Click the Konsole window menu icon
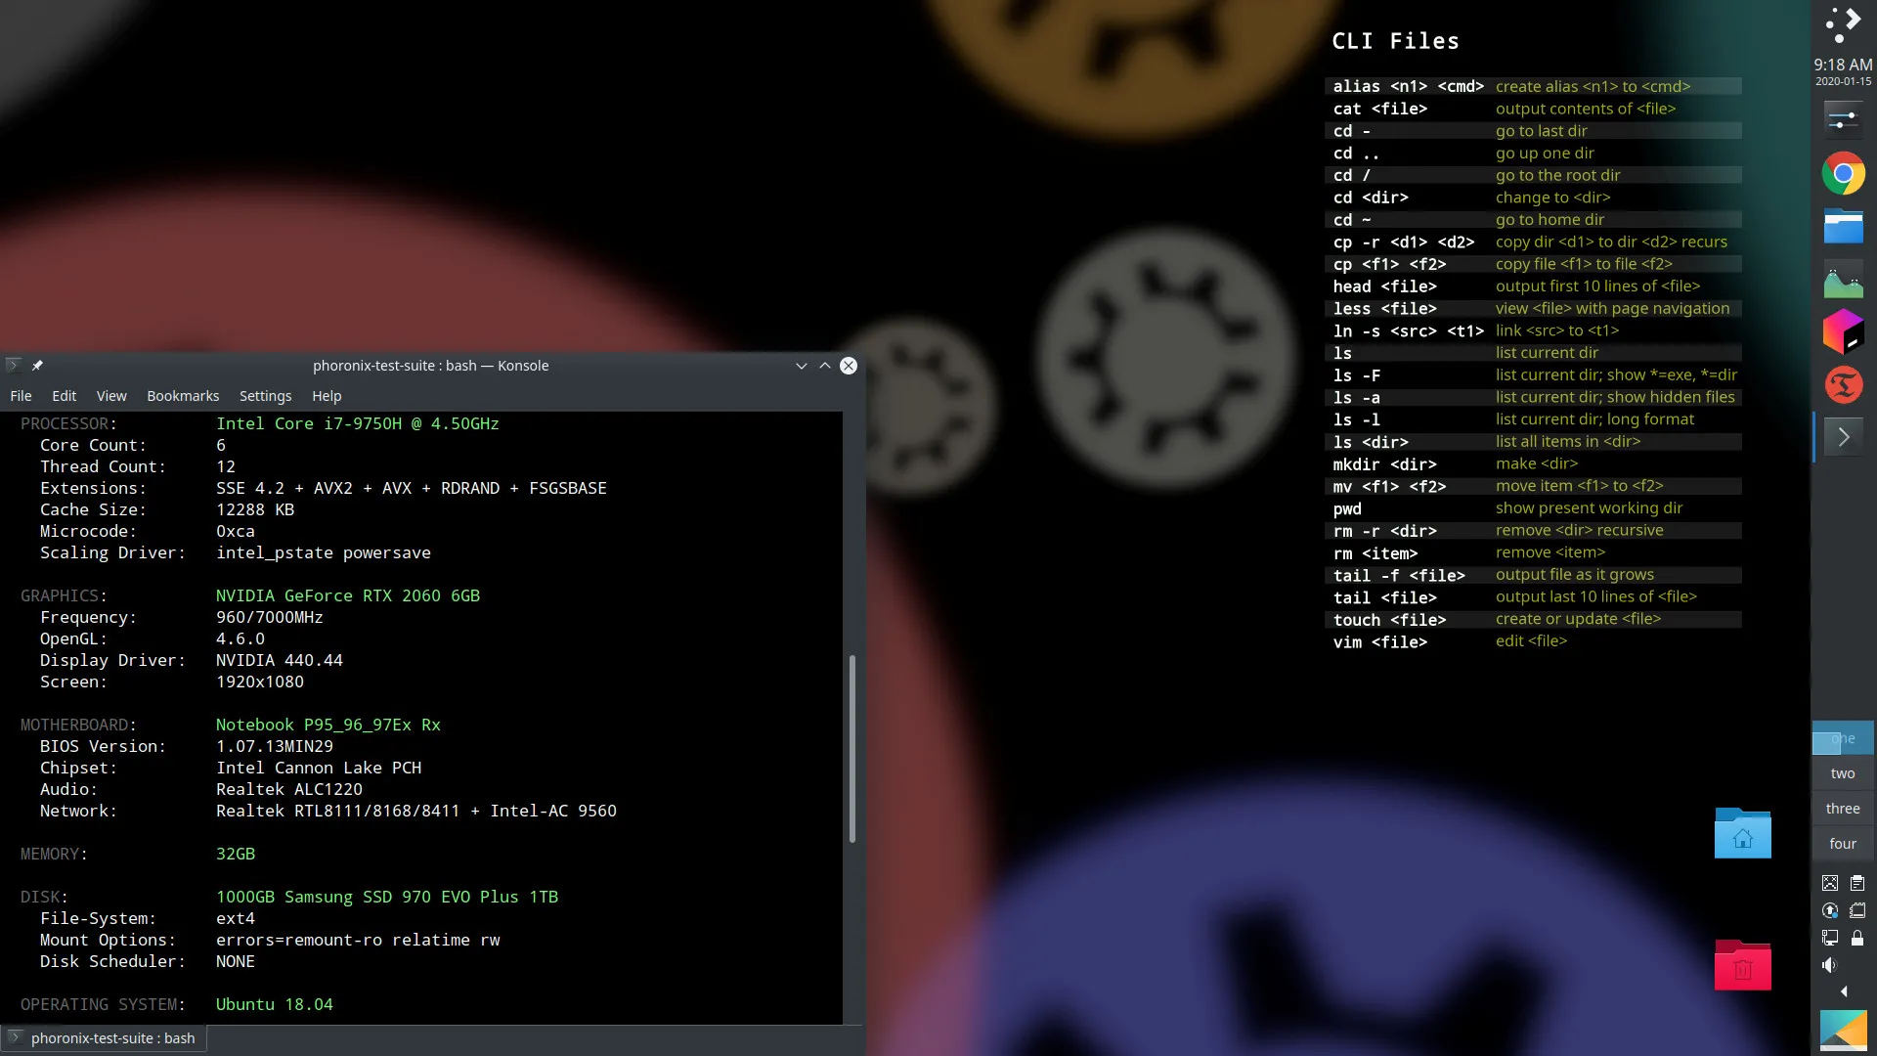Image resolution: width=1877 pixels, height=1056 pixels. click(14, 365)
